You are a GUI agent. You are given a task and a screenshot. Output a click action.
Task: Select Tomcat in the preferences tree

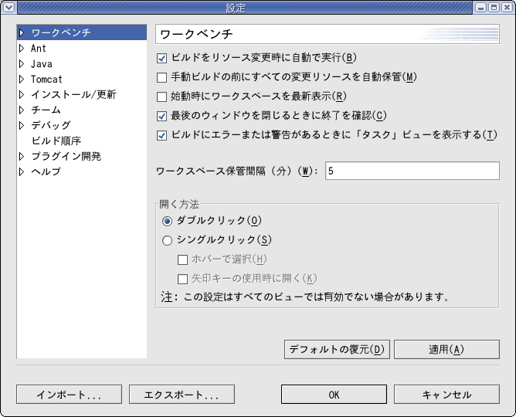tap(46, 80)
